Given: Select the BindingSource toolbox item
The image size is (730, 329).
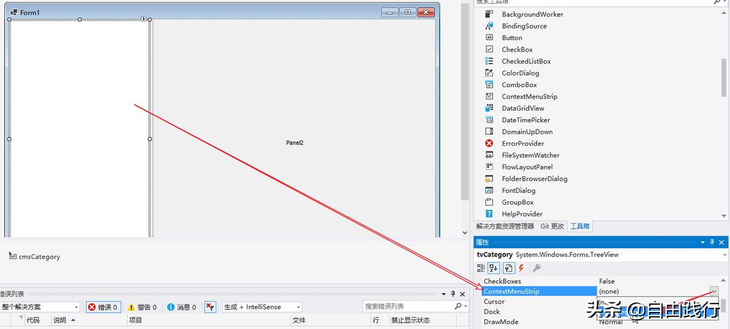Looking at the screenshot, I should pyautogui.click(x=524, y=26).
